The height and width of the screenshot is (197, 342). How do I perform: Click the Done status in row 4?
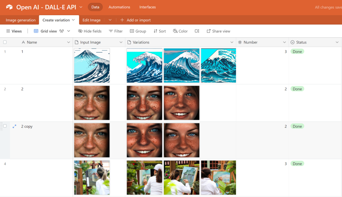(297, 164)
